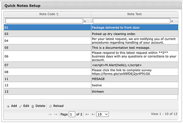This screenshot has width=183, height=124.
Task: Click 'Picked up dry cleaning order.' cell
Action: pyautogui.click(x=135, y=34)
